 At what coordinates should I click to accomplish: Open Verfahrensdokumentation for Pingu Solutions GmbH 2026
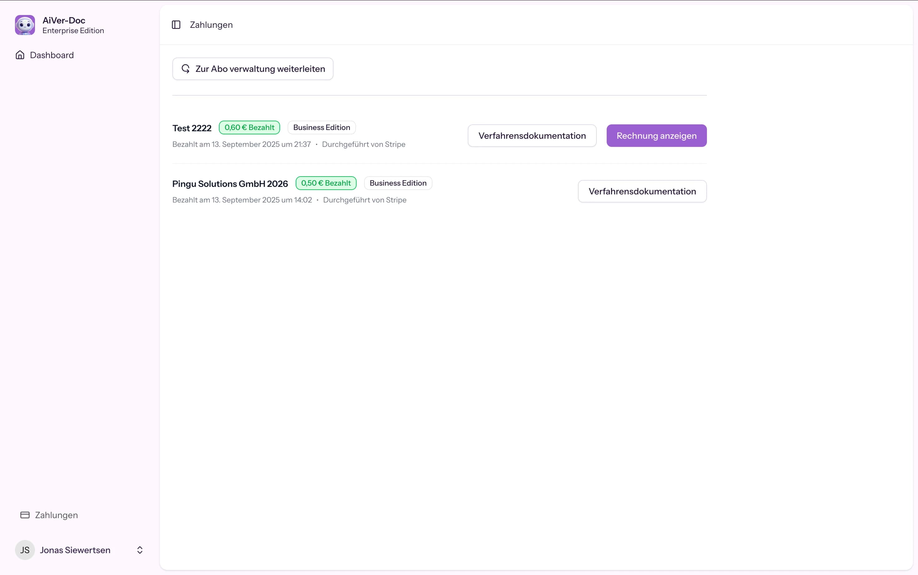(642, 191)
